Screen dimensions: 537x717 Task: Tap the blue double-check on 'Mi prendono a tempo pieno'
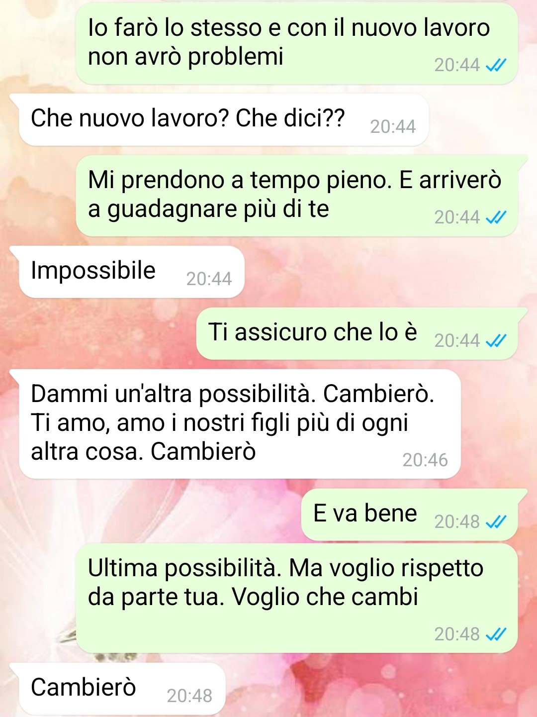[x=496, y=217]
